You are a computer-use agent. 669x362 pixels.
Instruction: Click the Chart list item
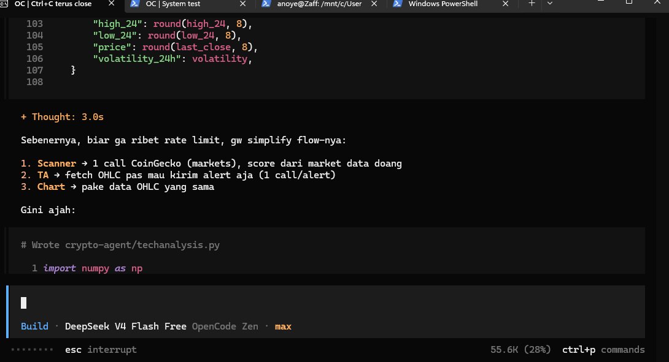tap(117, 187)
